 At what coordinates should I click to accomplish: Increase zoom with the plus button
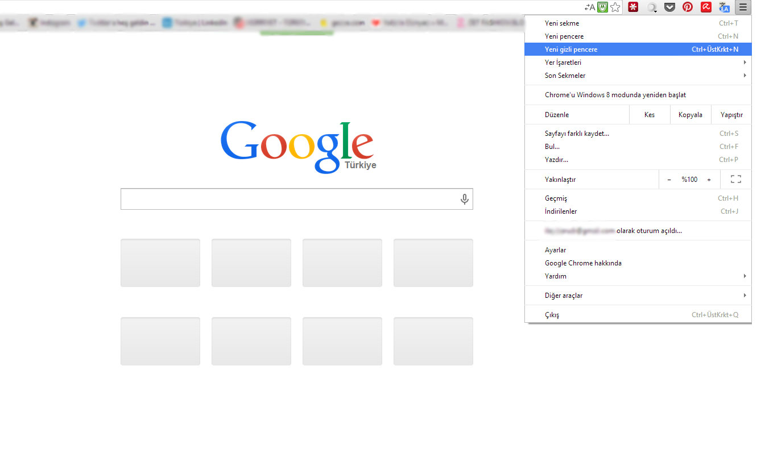tap(709, 180)
